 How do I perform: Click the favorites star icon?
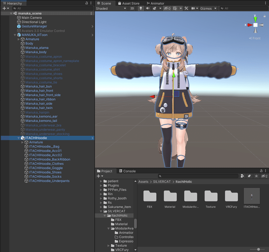[256, 176]
